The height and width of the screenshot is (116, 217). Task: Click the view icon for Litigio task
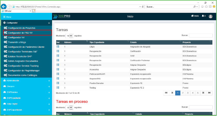click(x=58, y=47)
